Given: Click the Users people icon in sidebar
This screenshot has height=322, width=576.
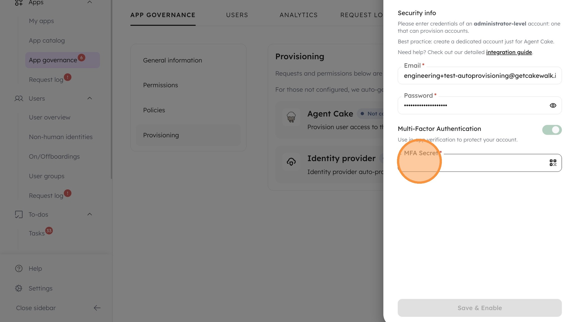Looking at the screenshot, I should 19,98.
